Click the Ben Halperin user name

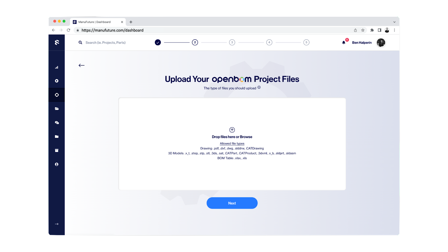pyautogui.click(x=362, y=43)
